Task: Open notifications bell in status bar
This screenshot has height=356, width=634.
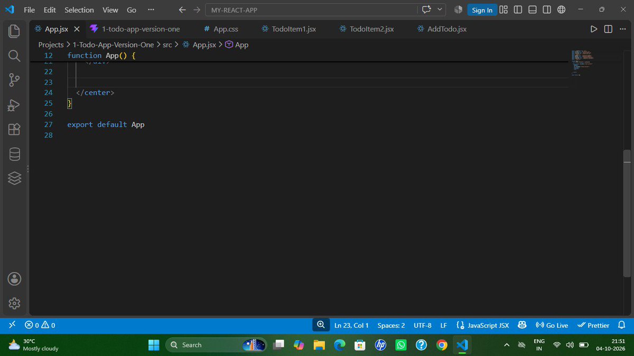Action: [622, 325]
